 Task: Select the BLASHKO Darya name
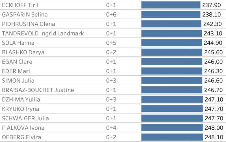click(23, 52)
